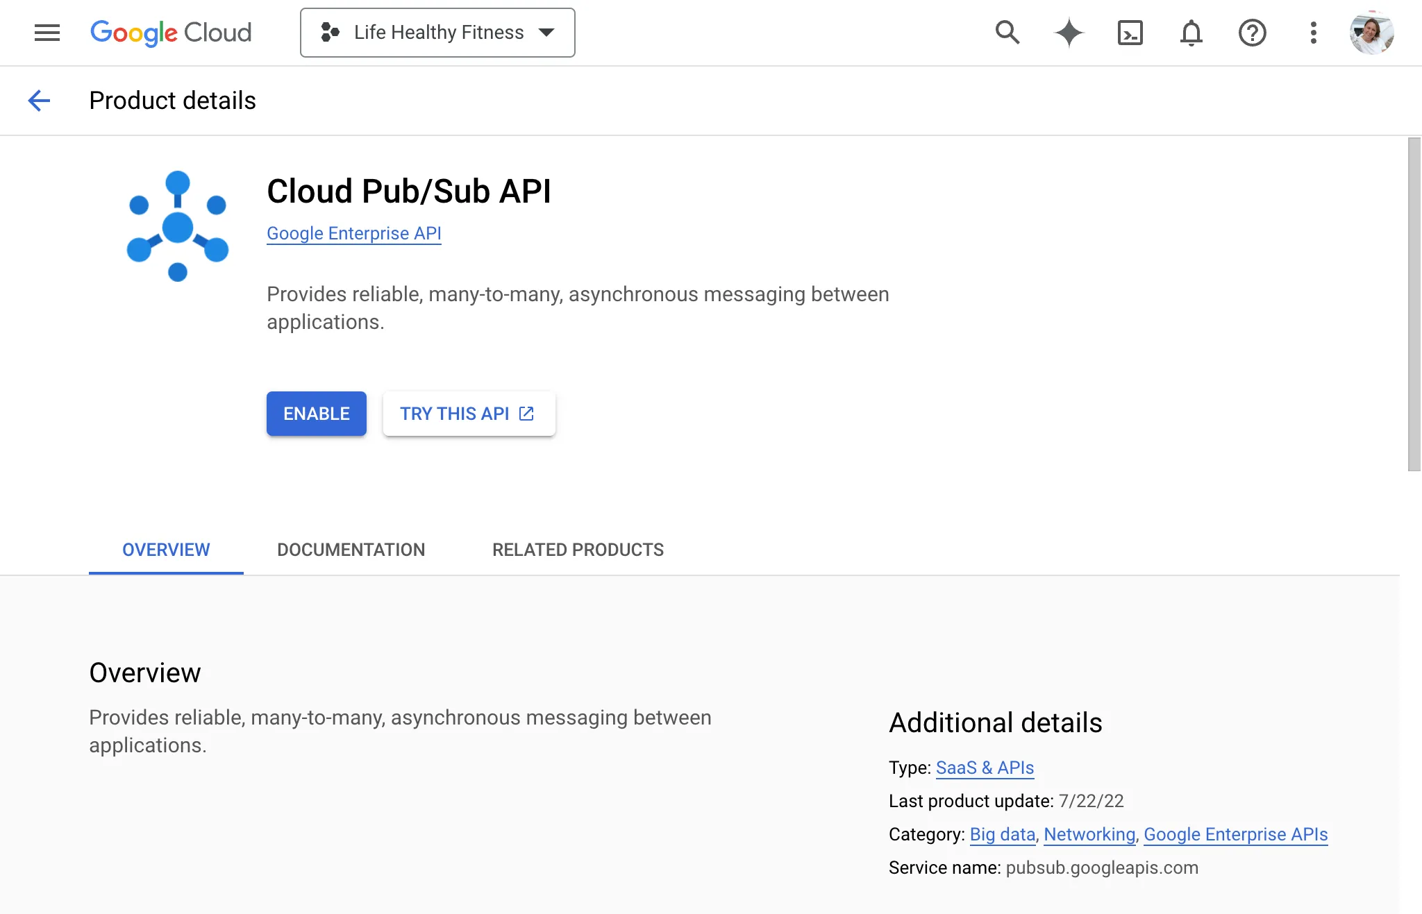The width and height of the screenshot is (1422, 914).
Task: Switch to the Related Products tab
Action: (x=578, y=550)
